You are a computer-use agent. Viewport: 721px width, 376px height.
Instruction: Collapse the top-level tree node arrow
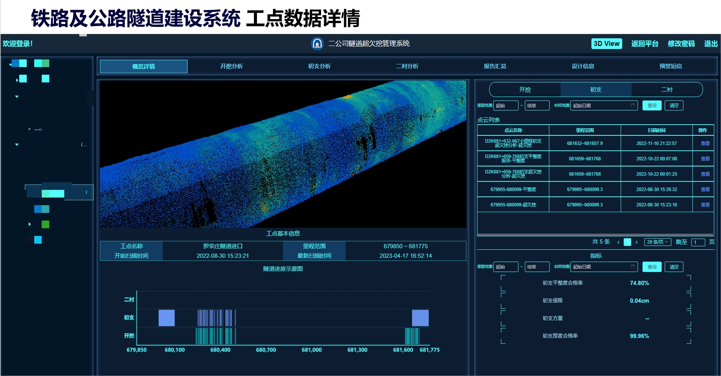tap(10, 65)
